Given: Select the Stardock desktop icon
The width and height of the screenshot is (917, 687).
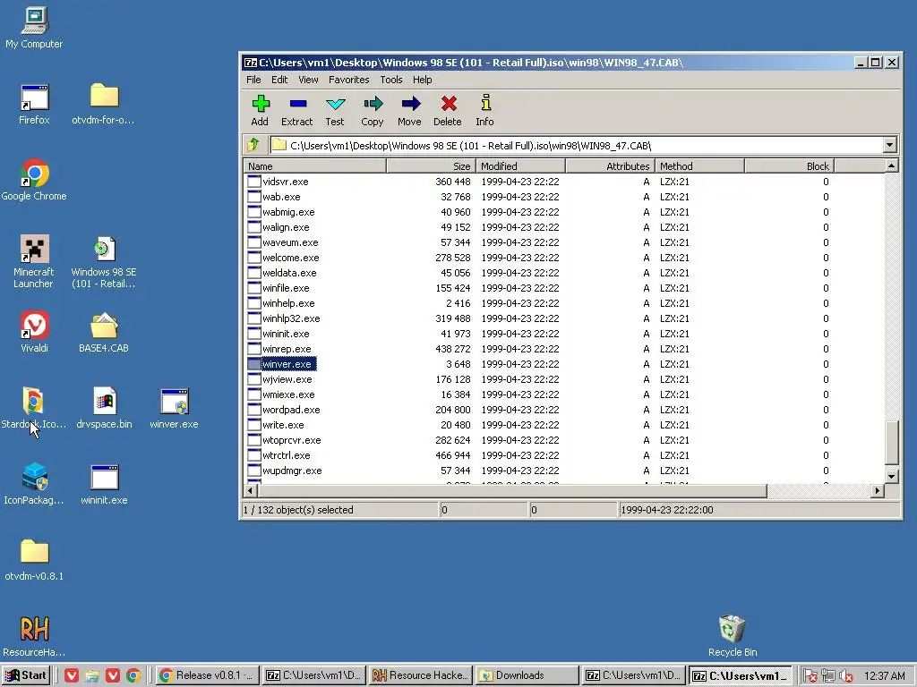Looking at the screenshot, I should pyautogui.click(x=34, y=408).
